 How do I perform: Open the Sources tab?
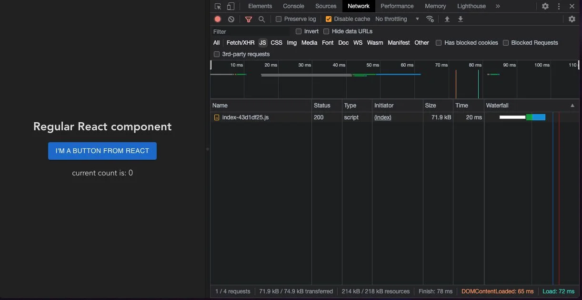point(326,6)
